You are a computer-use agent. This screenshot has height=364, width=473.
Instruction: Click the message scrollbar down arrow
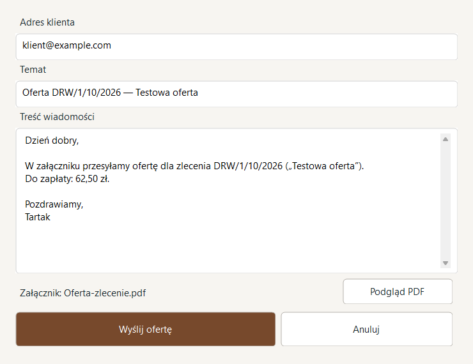click(x=446, y=262)
